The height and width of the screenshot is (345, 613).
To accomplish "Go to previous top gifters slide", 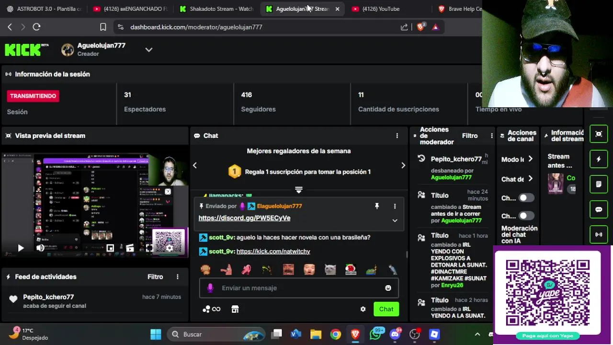I will tap(195, 165).
